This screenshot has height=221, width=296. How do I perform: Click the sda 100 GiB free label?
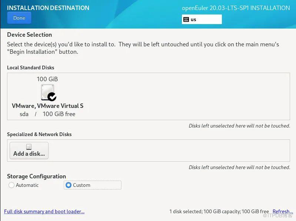47,114
